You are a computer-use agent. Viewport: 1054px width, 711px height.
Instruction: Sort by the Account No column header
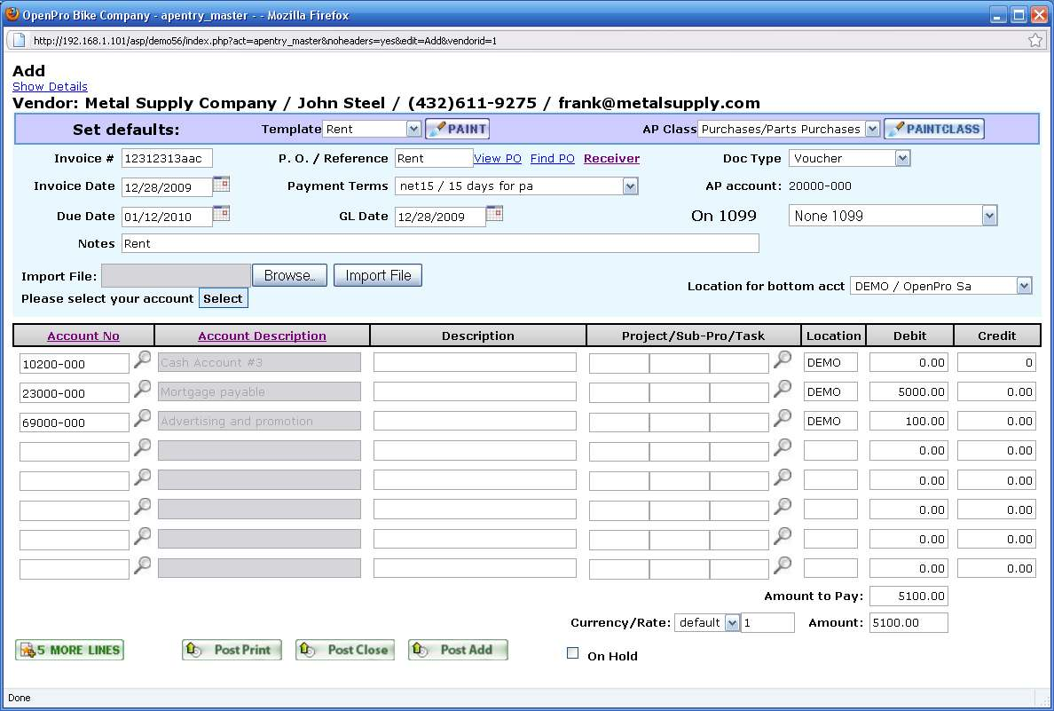83,336
